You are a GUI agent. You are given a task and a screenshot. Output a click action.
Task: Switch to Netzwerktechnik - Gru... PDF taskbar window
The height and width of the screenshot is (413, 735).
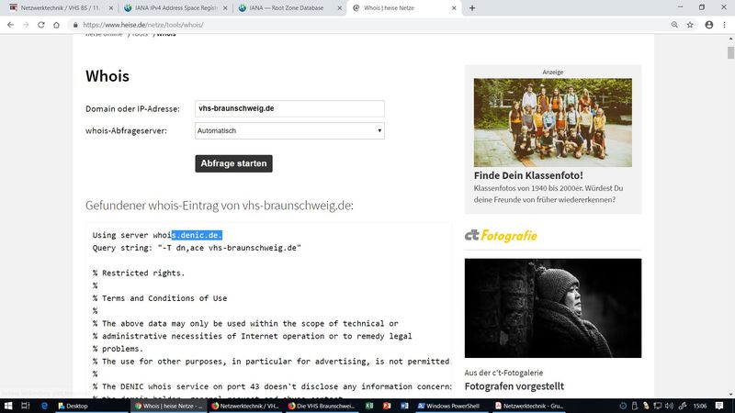[x=528, y=406]
